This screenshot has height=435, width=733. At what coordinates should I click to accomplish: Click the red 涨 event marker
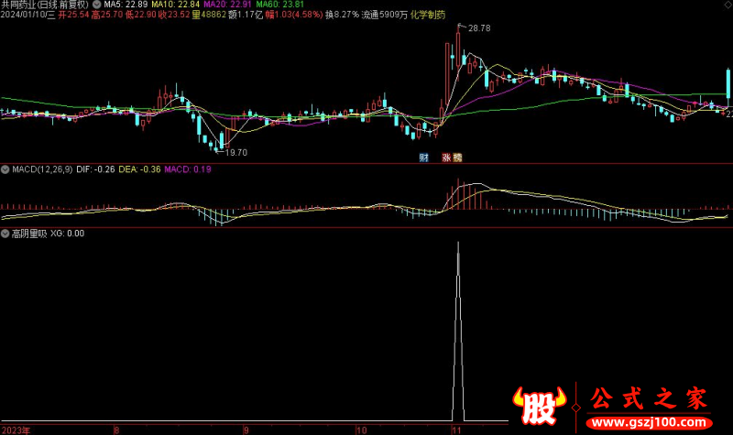coord(446,158)
